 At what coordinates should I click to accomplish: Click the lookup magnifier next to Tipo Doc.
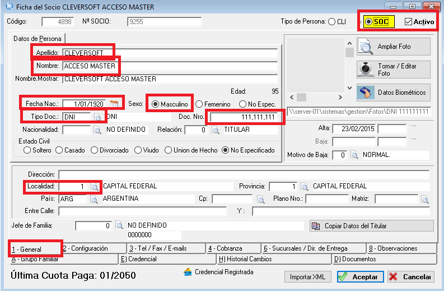[97, 117]
